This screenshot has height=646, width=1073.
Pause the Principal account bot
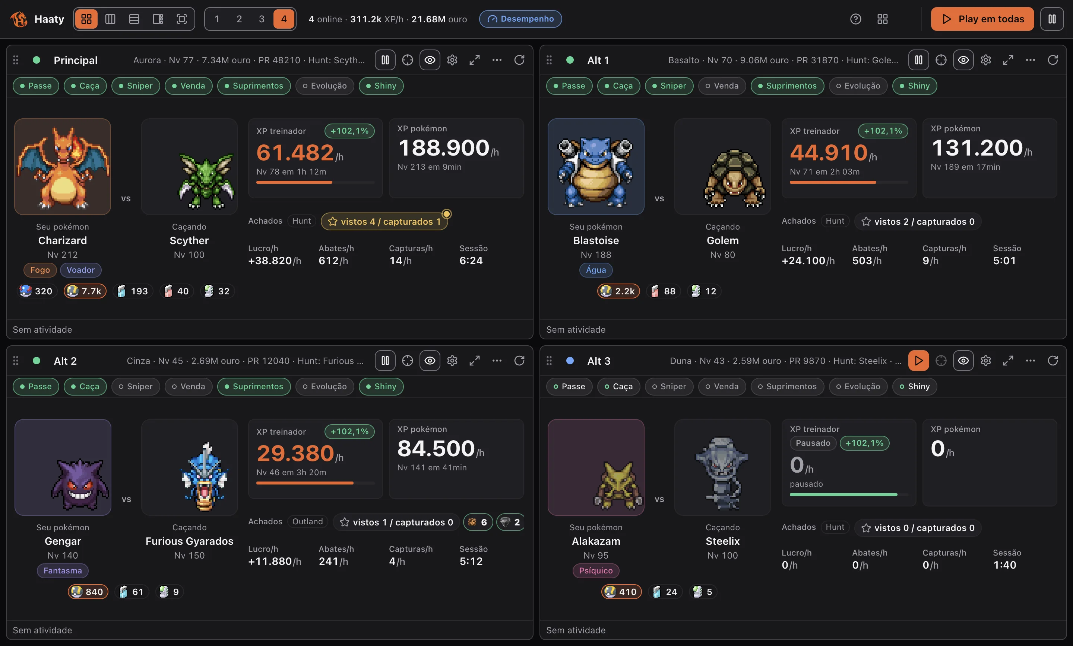click(385, 60)
